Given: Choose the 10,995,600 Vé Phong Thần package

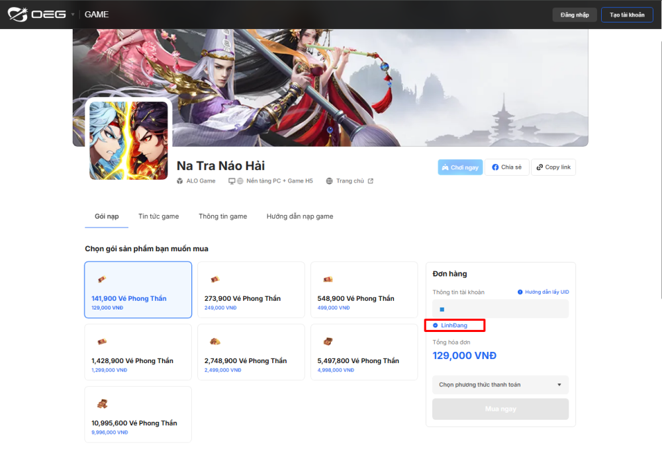Looking at the screenshot, I should tap(138, 415).
